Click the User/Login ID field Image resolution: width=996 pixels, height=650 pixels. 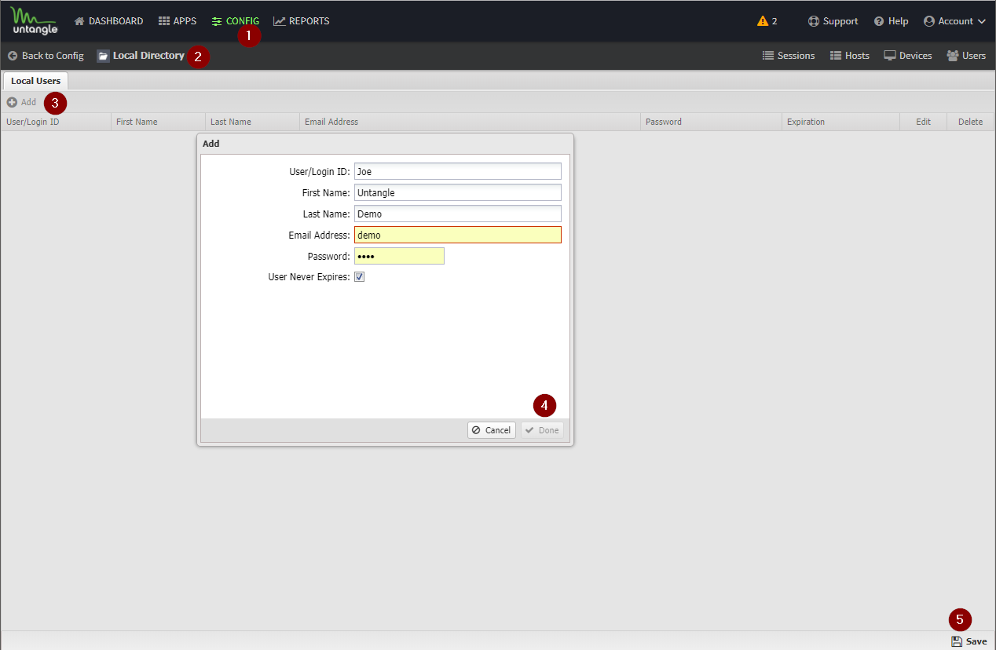458,171
